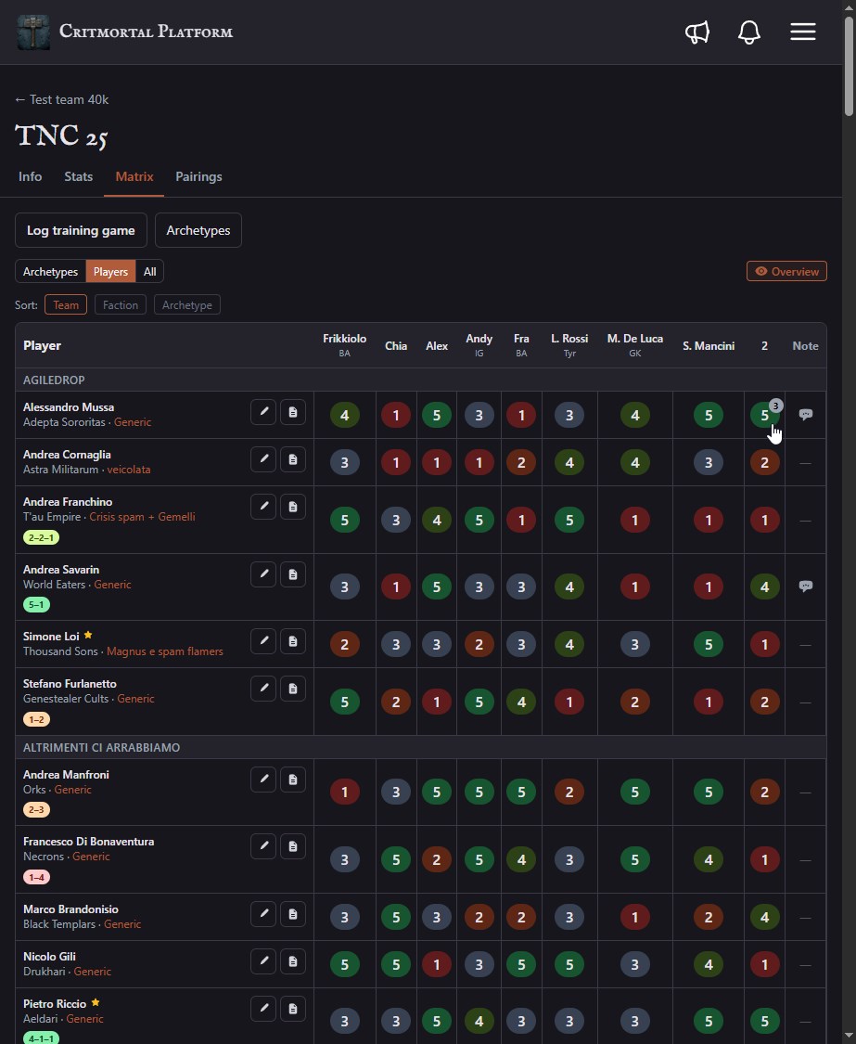Click the Log training game button

click(81, 230)
